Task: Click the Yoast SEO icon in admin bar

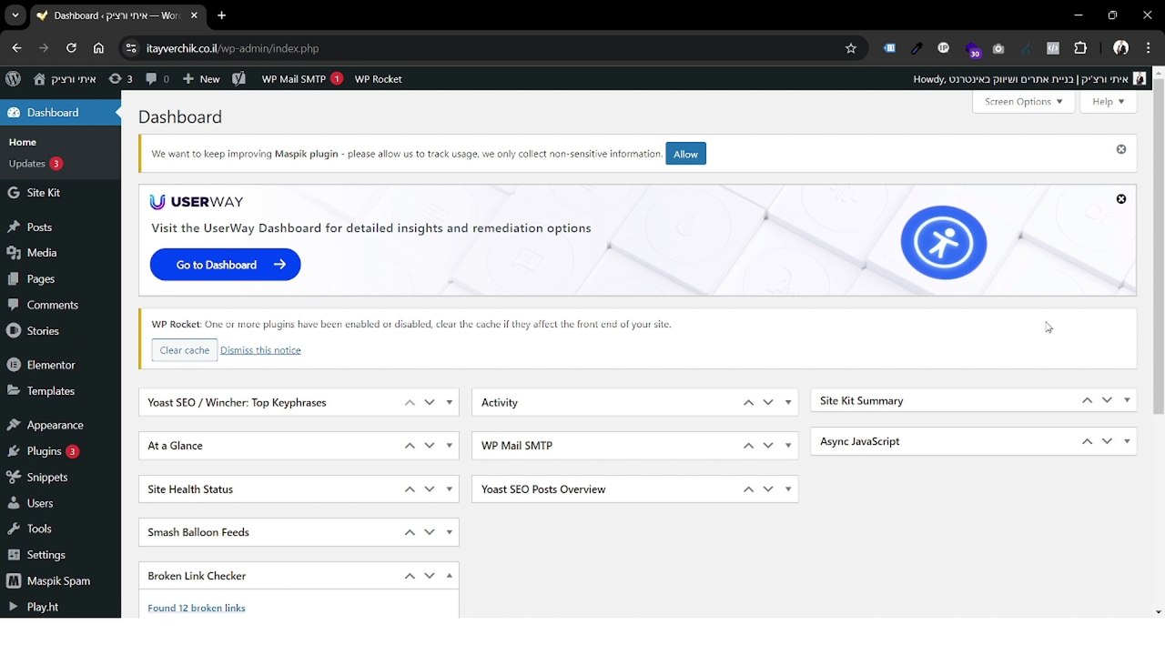Action: [238, 79]
